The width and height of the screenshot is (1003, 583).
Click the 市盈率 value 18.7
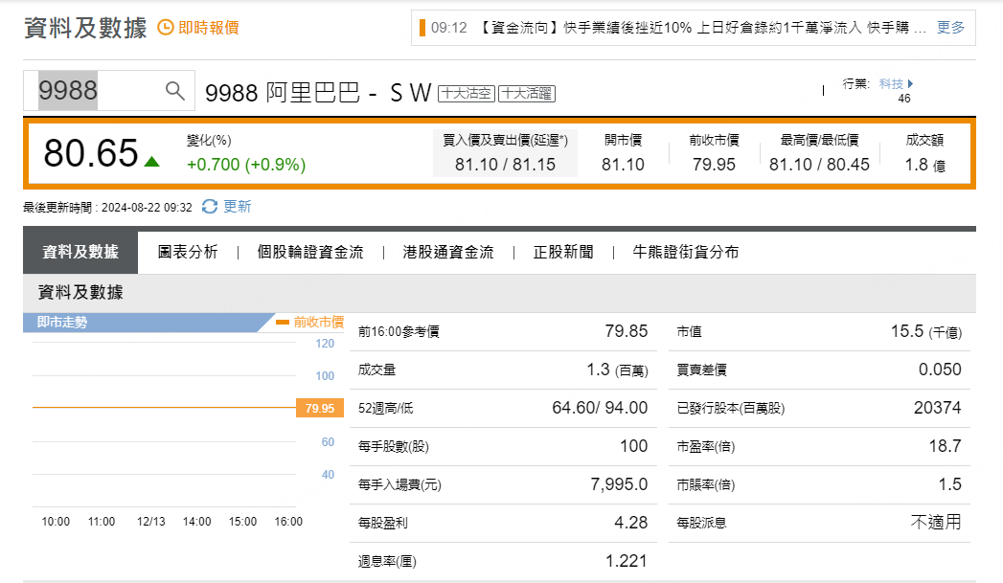(946, 446)
